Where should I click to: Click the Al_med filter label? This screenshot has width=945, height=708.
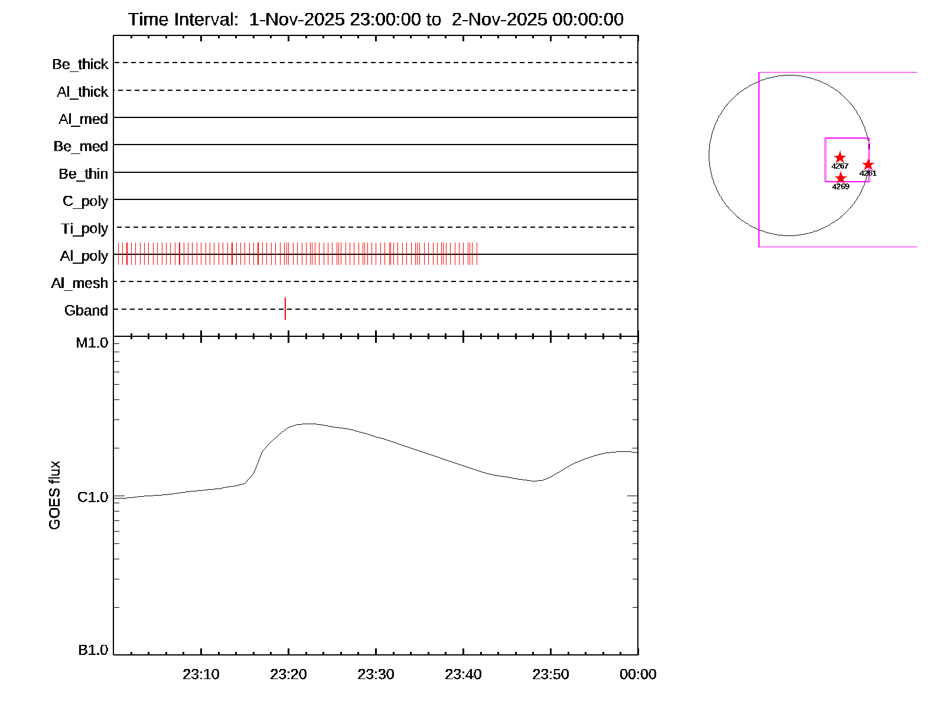tap(83, 119)
